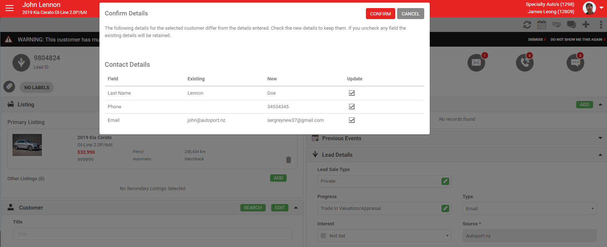
Task: Expand the Previous Events section
Action: 600,138
